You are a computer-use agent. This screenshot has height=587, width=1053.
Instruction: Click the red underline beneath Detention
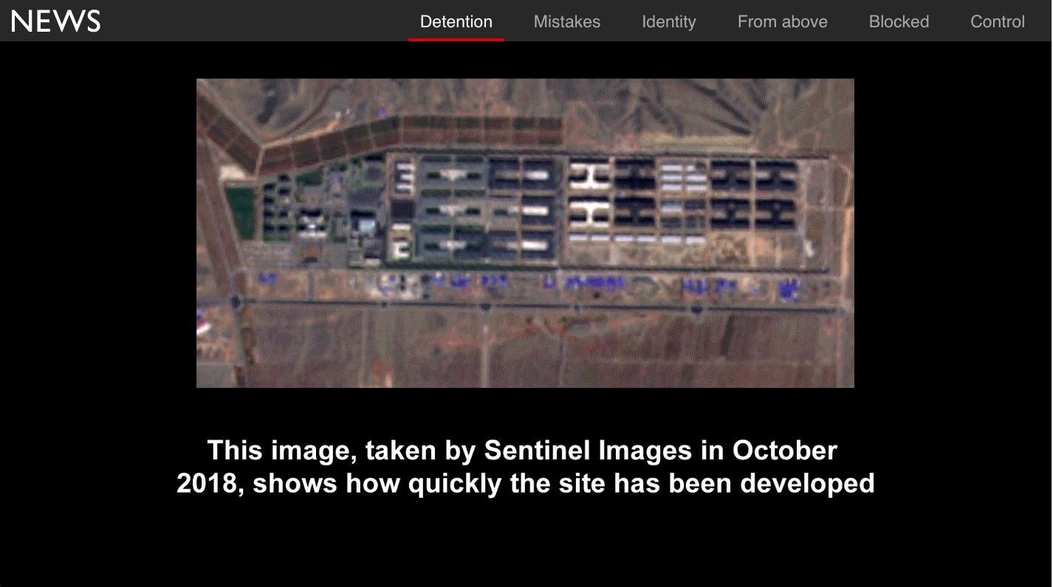[x=456, y=39]
